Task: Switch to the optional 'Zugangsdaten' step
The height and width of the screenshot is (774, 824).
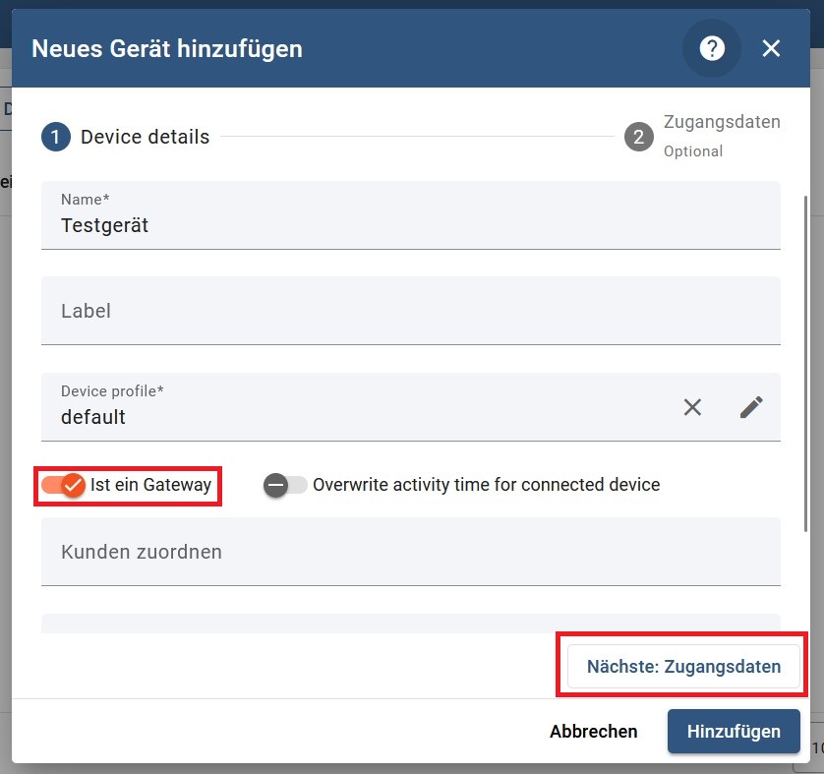Action: [x=721, y=123]
